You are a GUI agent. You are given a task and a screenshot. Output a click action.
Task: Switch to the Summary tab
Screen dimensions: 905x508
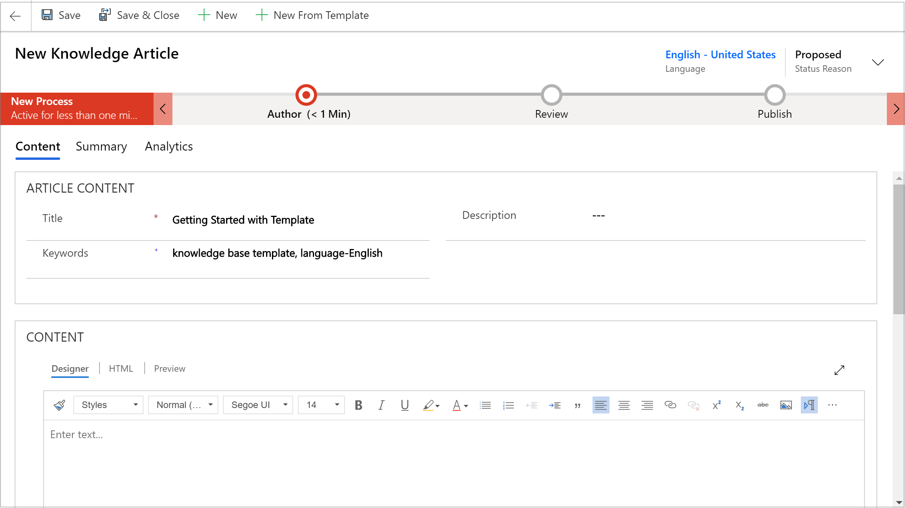coord(101,146)
